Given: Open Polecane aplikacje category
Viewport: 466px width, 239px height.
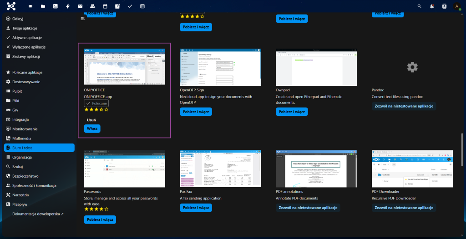Looking at the screenshot, I should tap(39, 72).
